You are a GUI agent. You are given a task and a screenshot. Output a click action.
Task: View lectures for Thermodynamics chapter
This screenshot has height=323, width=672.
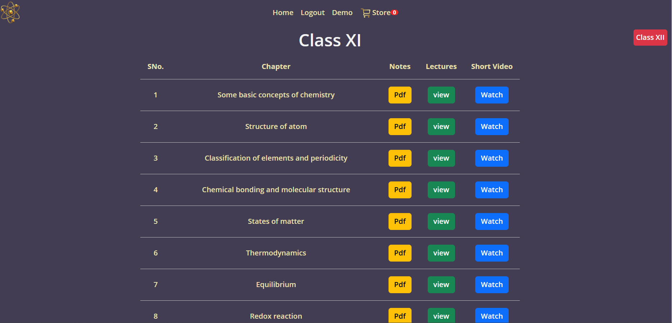coord(441,253)
